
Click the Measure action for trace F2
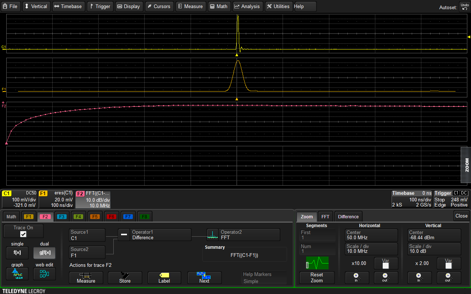coord(86,278)
